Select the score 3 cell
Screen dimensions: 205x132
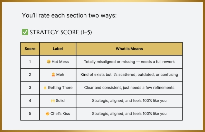pyautogui.click(x=30, y=87)
